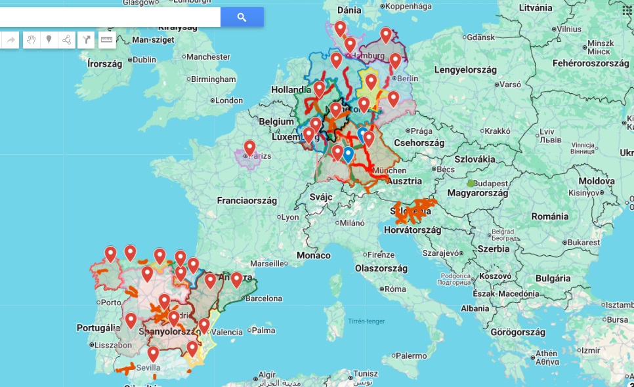Viewport: 634px width, 387px height.
Task: Click the red marker just below Dánia
Action: coord(340,28)
